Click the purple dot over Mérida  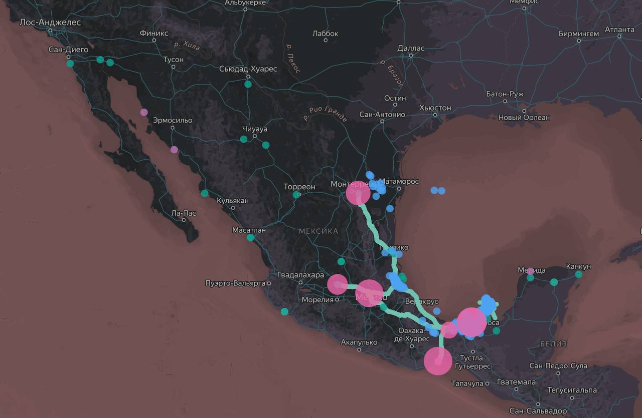pyautogui.click(x=530, y=271)
